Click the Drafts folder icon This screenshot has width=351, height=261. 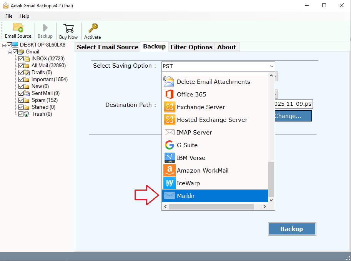(27, 73)
